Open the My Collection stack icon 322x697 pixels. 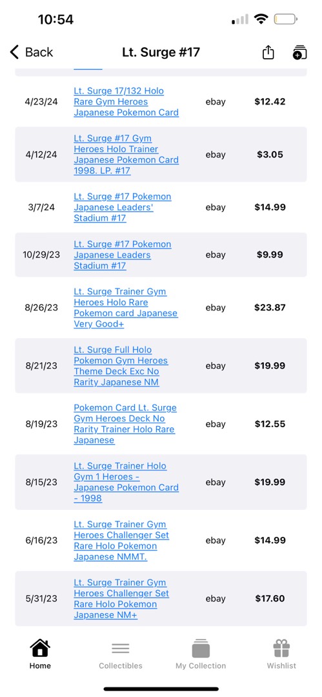pos(201,648)
